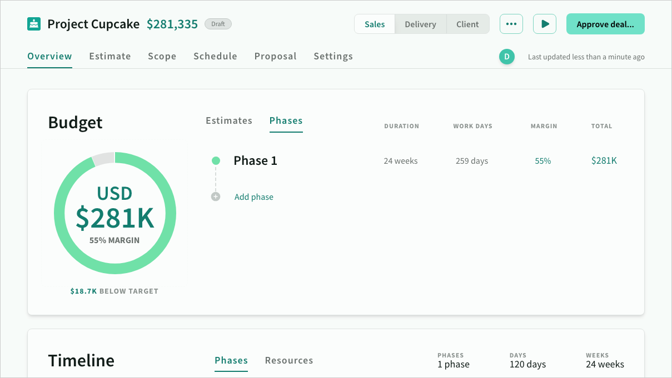
Task: Open the Estimate tab
Action: point(110,56)
